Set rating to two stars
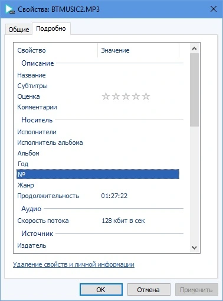 click(x=116, y=96)
